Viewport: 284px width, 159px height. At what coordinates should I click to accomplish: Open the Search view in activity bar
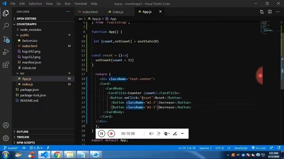pos(6,26)
